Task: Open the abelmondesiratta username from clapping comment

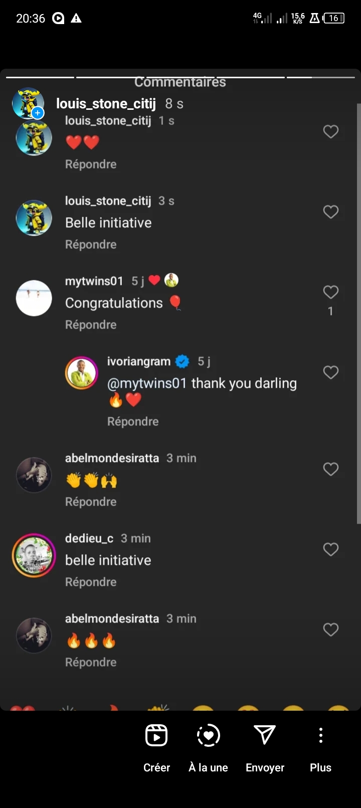Action: pyautogui.click(x=112, y=458)
